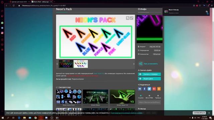The image size is (214, 120).
Task: Open the clock and date in tray
Action: [204, 118]
